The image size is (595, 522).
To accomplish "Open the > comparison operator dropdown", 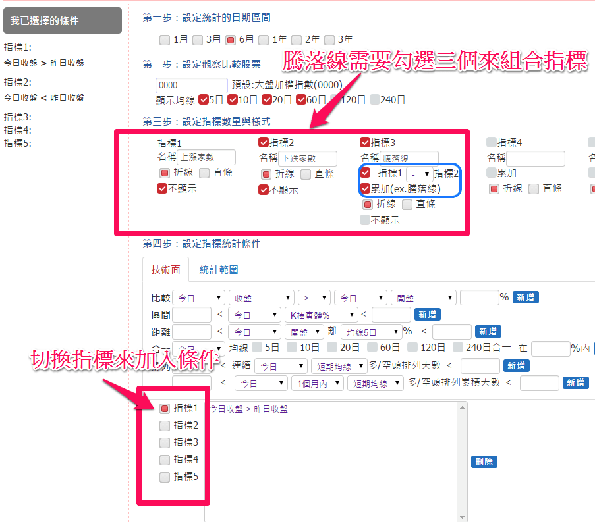I will 314,298.
